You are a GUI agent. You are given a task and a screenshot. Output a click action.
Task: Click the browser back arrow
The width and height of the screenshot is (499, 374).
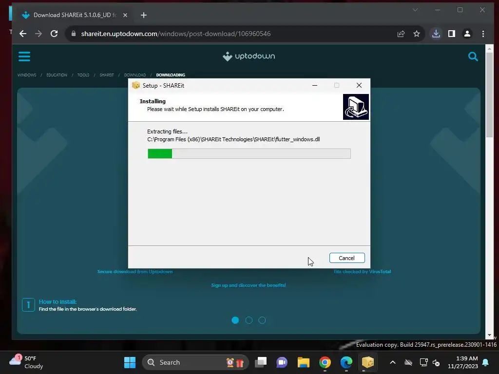pos(23,34)
